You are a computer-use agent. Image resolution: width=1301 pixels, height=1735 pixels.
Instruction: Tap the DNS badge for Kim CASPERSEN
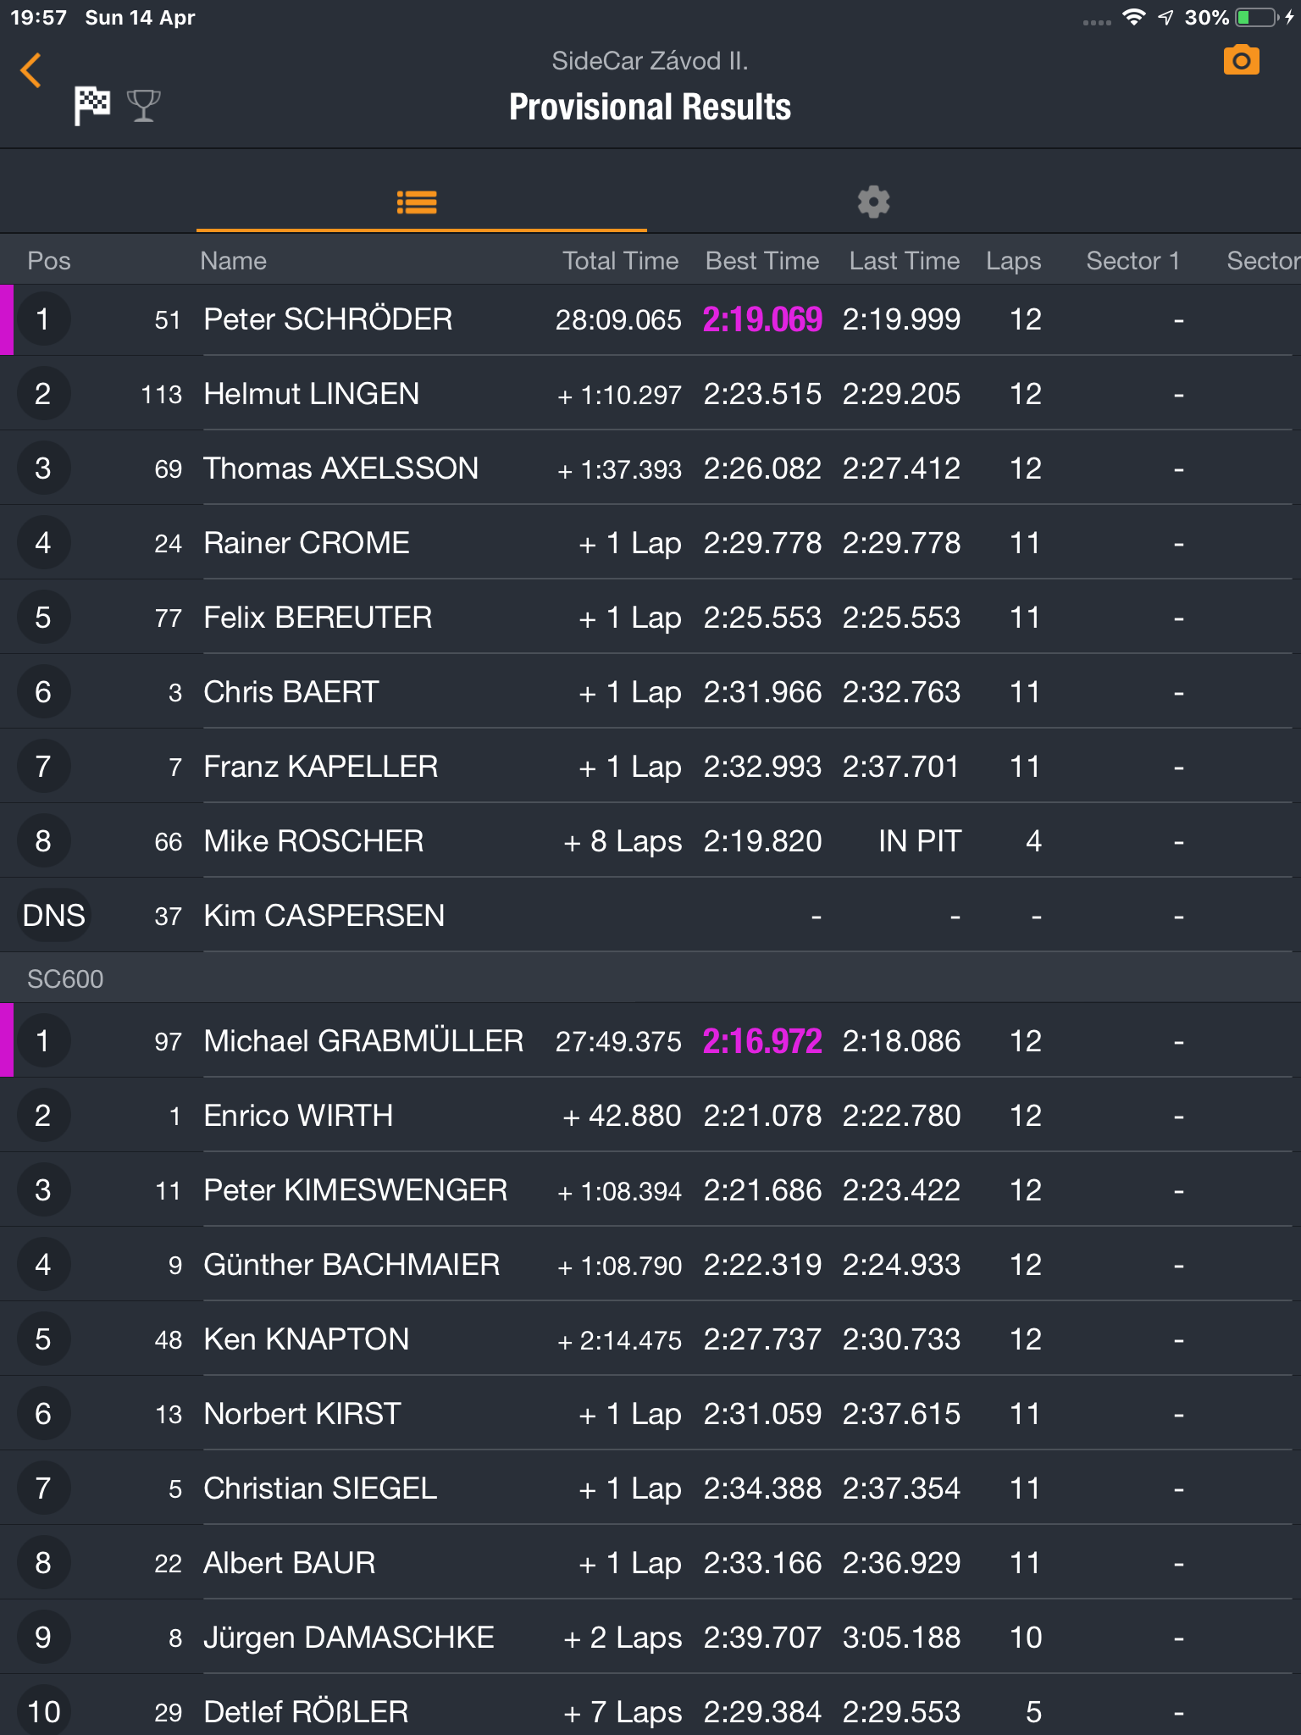click(53, 916)
